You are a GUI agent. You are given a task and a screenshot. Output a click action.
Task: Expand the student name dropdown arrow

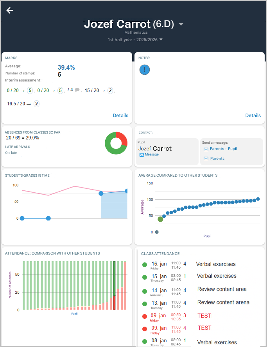point(181,24)
